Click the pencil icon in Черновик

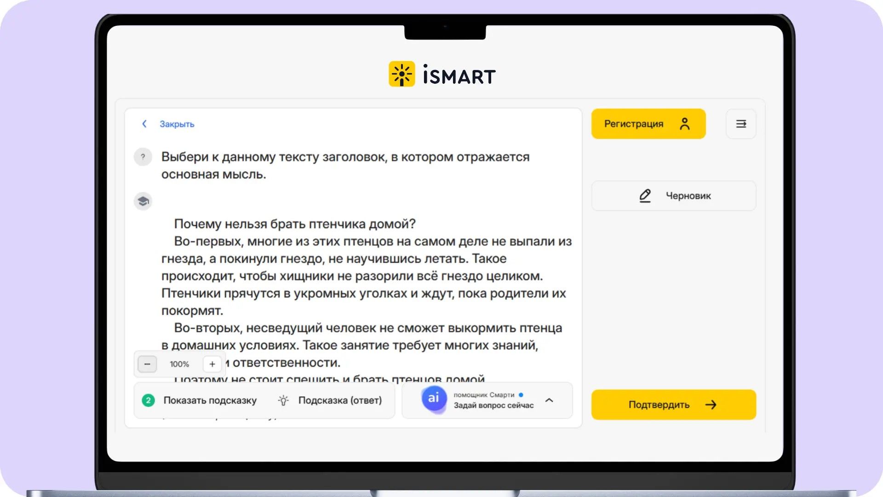click(x=645, y=196)
